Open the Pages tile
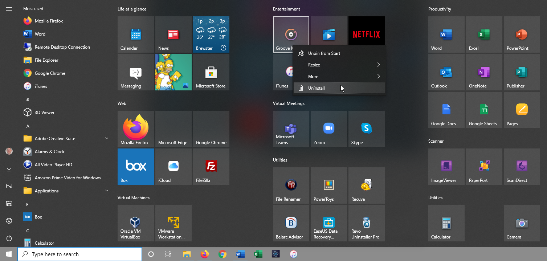547x261 pixels. (522, 110)
